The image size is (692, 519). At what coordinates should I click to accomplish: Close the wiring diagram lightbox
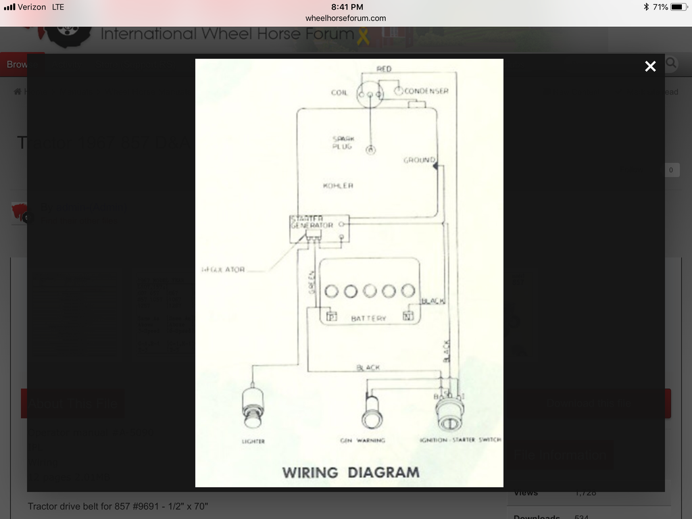[650, 66]
